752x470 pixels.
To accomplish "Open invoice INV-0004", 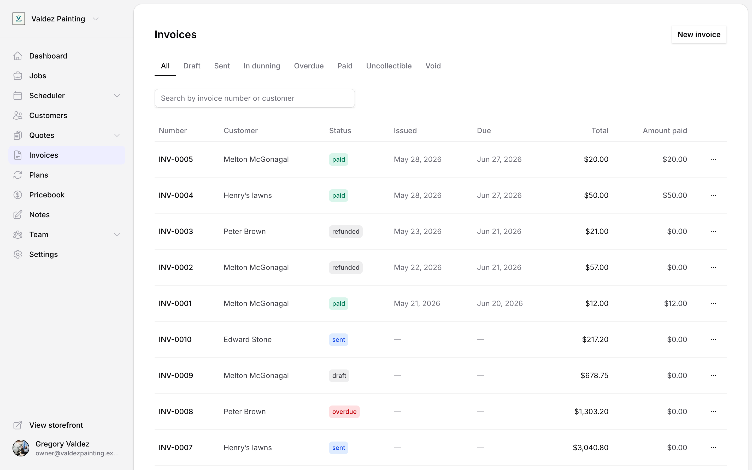I will click(176, 196).
